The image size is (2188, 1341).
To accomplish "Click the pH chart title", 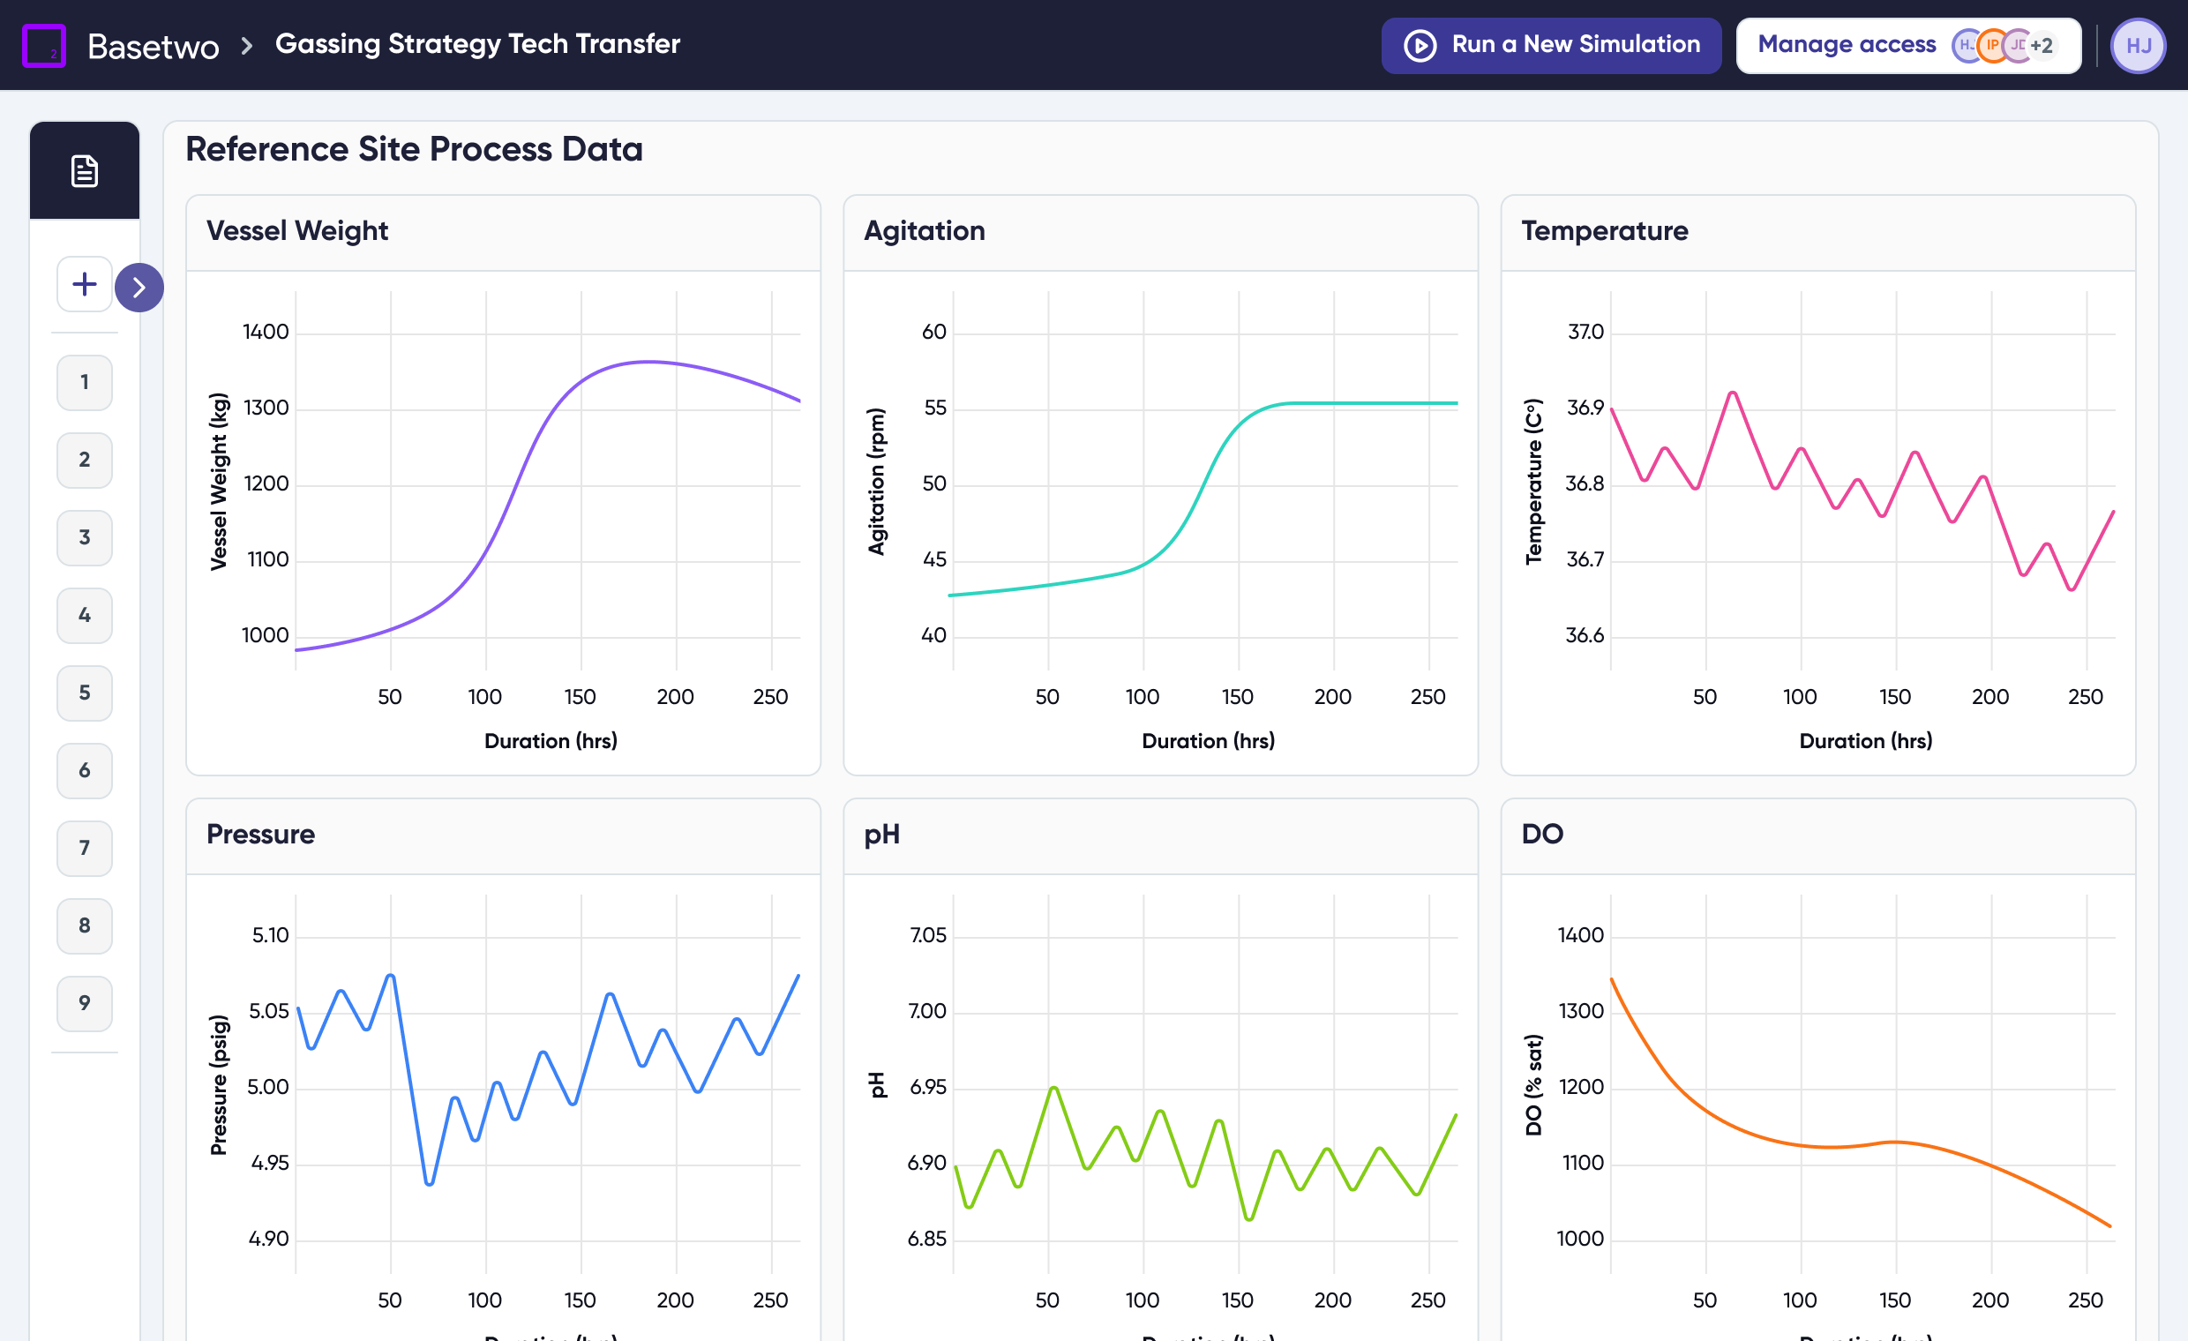I will pyautogui.click(x=881, y=834).
